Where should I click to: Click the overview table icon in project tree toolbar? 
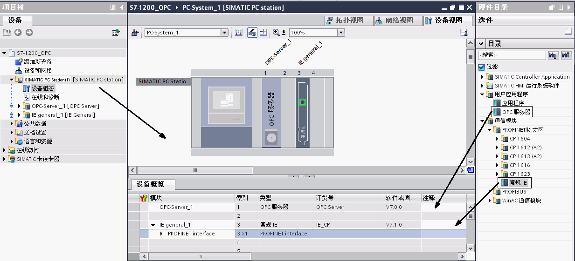116,33
